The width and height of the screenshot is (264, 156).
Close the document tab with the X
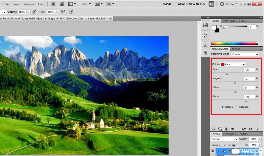click(111, 19)
